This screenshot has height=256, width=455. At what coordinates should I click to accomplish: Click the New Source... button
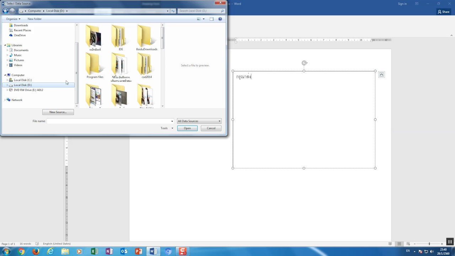click(58, 112)
